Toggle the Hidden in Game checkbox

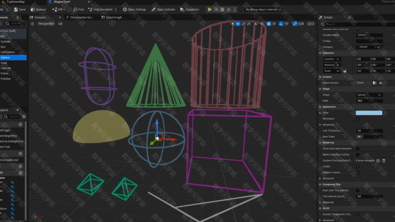[x=358, y=173]
